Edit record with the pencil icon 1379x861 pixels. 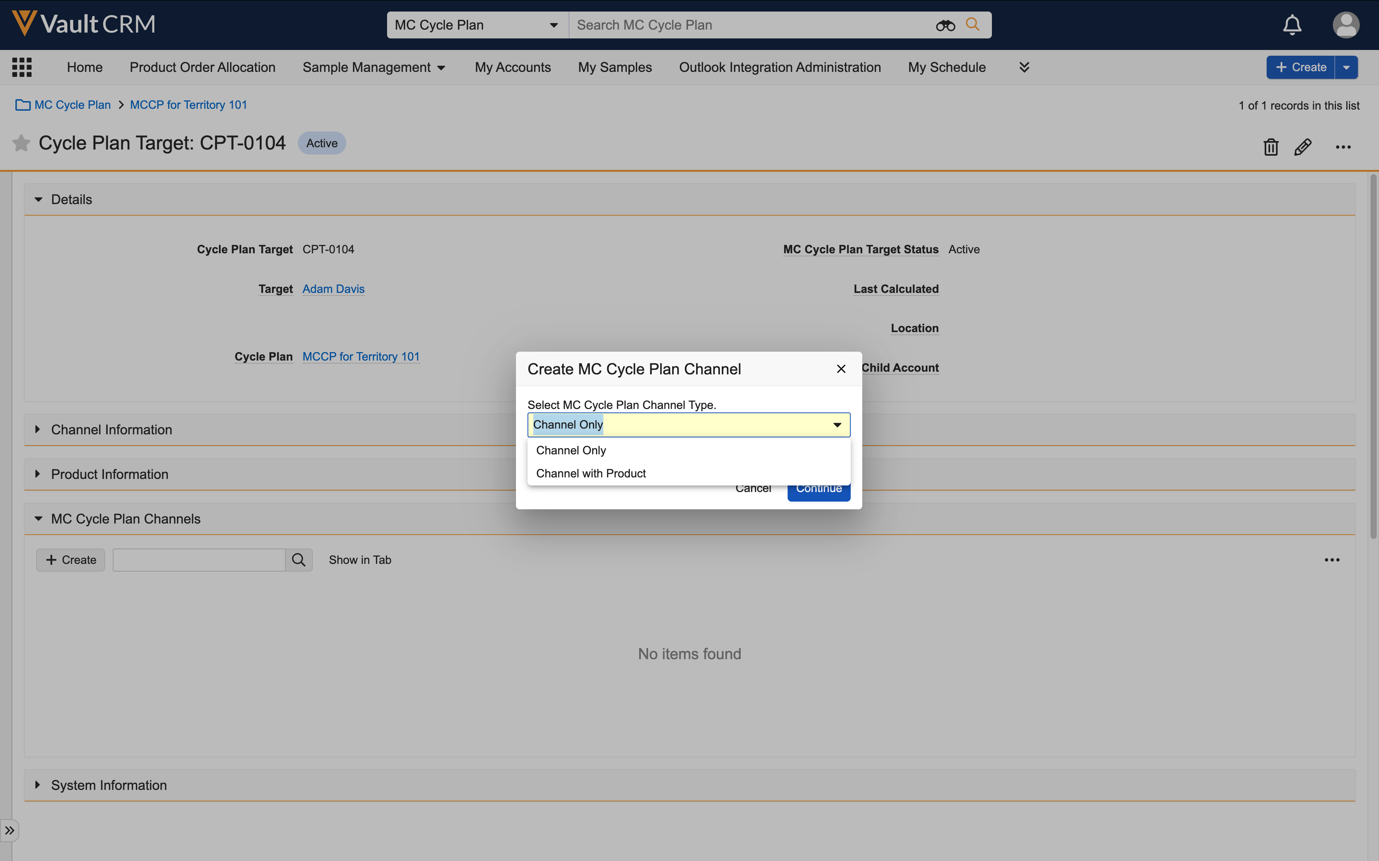(x=1303, y=147)
